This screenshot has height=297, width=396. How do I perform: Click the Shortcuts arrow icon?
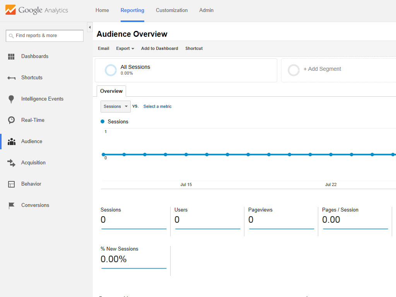(x=11, y=78)
